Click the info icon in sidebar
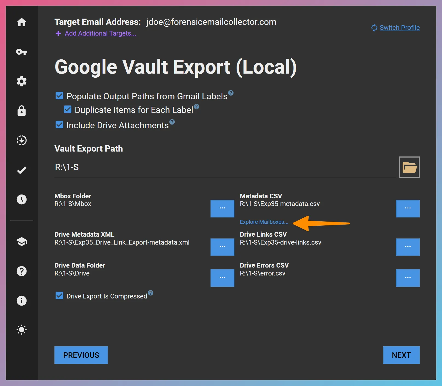The width and height of the screenshot is (442, 386). click(x=22, y=301)
